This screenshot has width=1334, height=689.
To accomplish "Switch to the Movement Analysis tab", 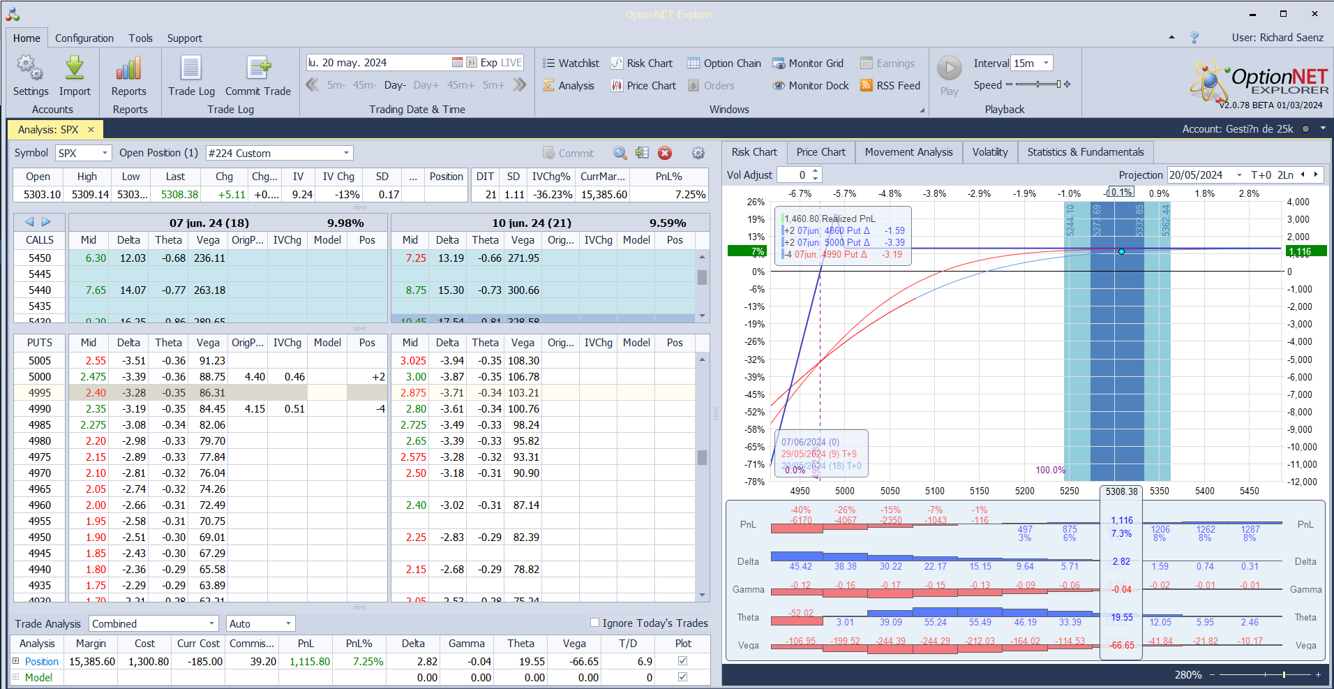I will 908,152.
